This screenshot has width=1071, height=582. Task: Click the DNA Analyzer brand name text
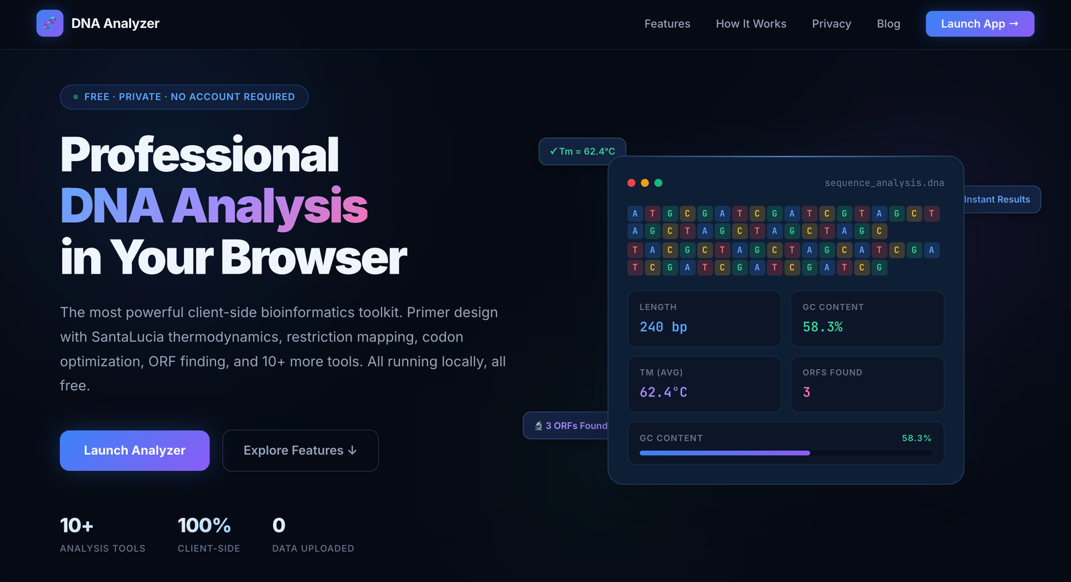[115, 23]
